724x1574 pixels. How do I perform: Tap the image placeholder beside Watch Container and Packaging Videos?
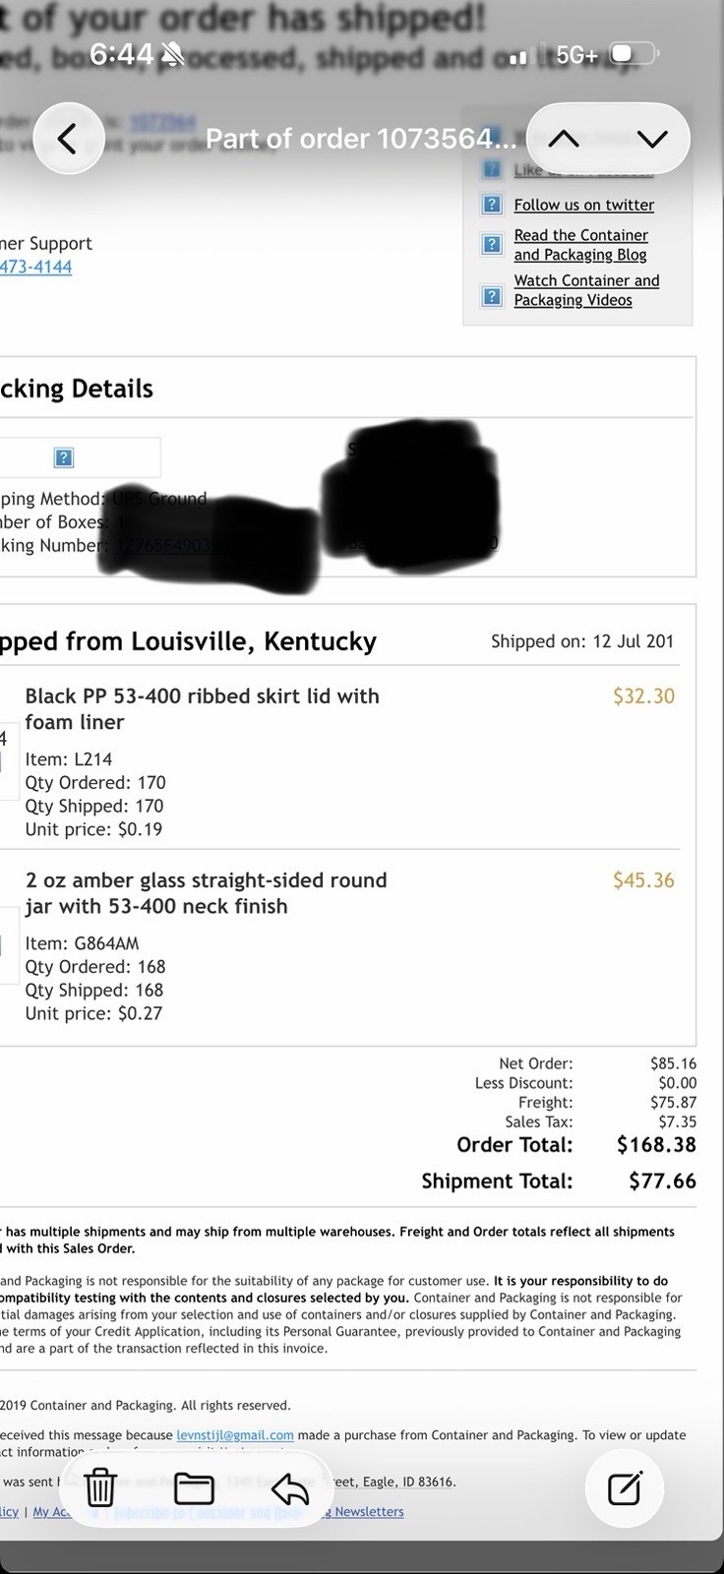492,295
